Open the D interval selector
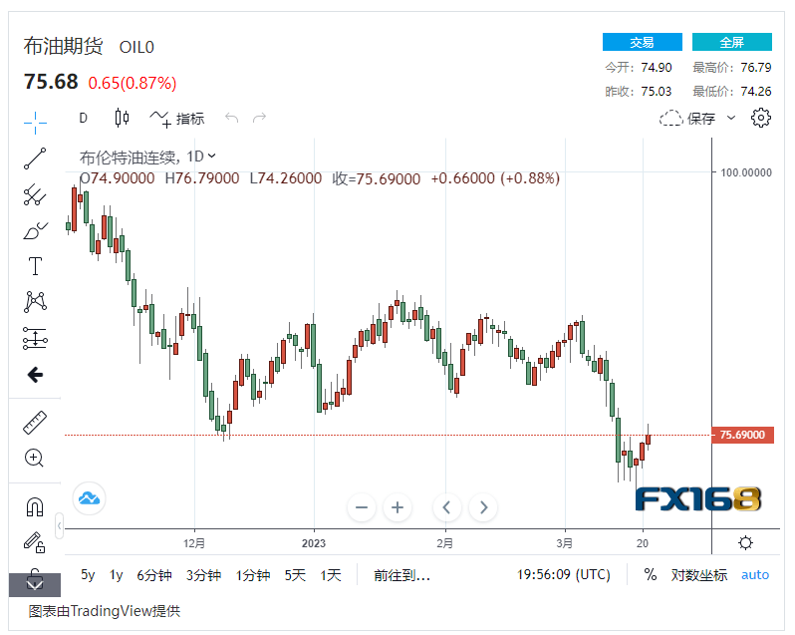The width and height of the screenshot is (795, 635). 83,118
